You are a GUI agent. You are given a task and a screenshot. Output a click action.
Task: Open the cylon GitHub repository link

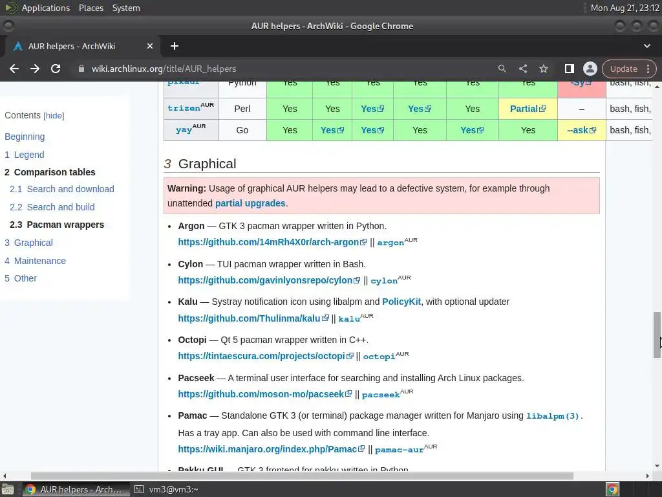(269, 280)
